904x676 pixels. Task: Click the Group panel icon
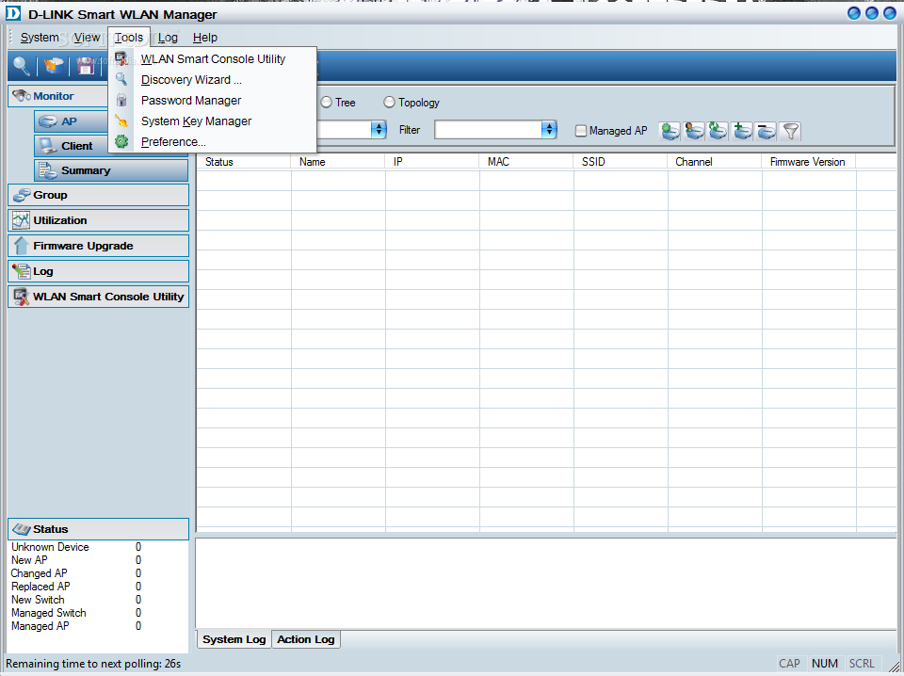[x=22, y=196]
